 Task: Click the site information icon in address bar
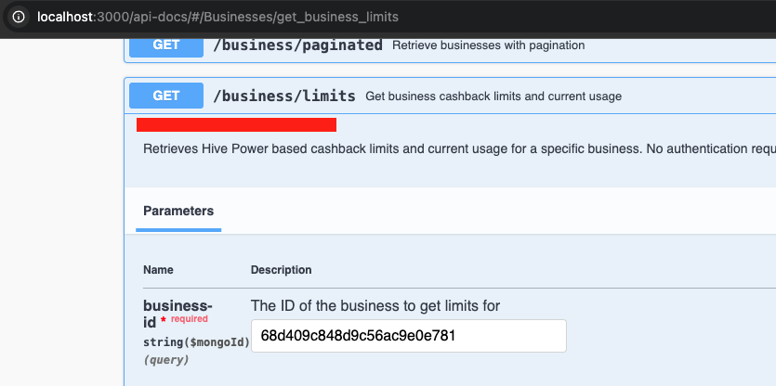pyautogui.click(x=19, y=17)
